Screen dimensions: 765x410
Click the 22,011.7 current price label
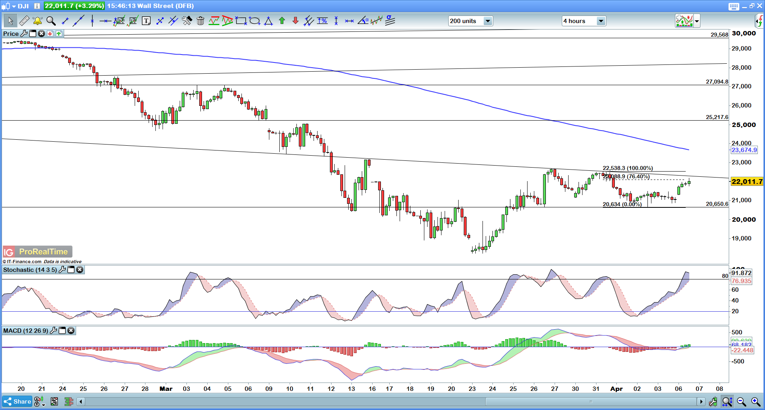[747, 182]
